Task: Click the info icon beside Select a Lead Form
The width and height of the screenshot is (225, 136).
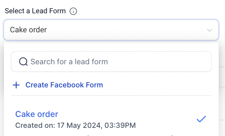Action: pyautogui.click(x=73, y=11)
